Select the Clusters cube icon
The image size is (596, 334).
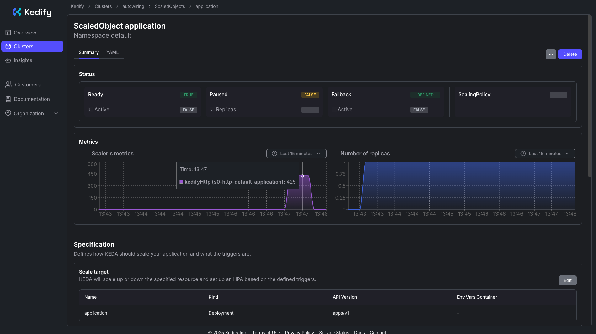click(8, 46)
